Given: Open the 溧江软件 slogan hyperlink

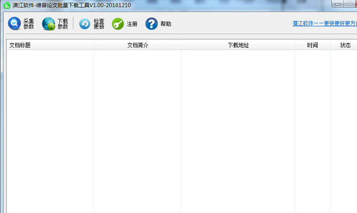Looking at the screenshot, I should (324, 23).
